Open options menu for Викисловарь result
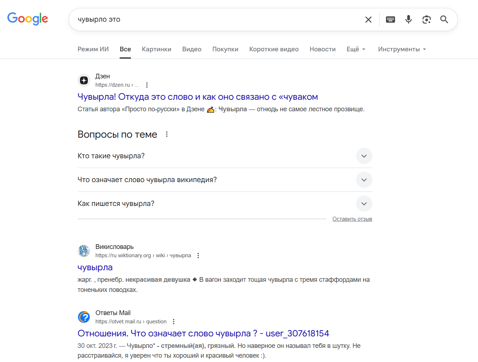 [x=198, y=255]
